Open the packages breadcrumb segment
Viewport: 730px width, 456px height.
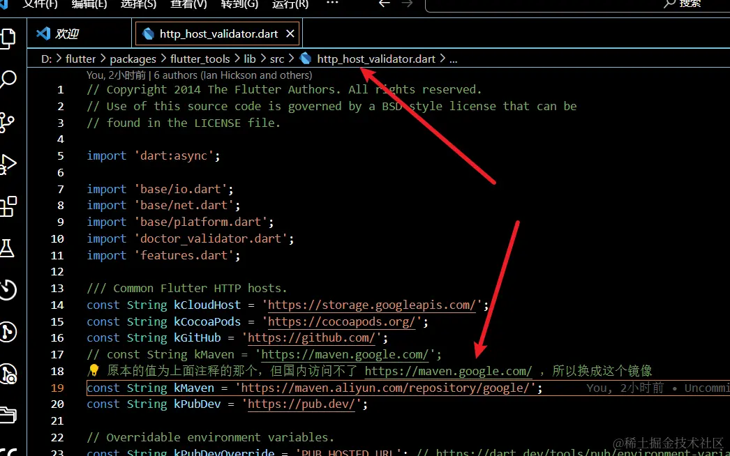(133, 59)
